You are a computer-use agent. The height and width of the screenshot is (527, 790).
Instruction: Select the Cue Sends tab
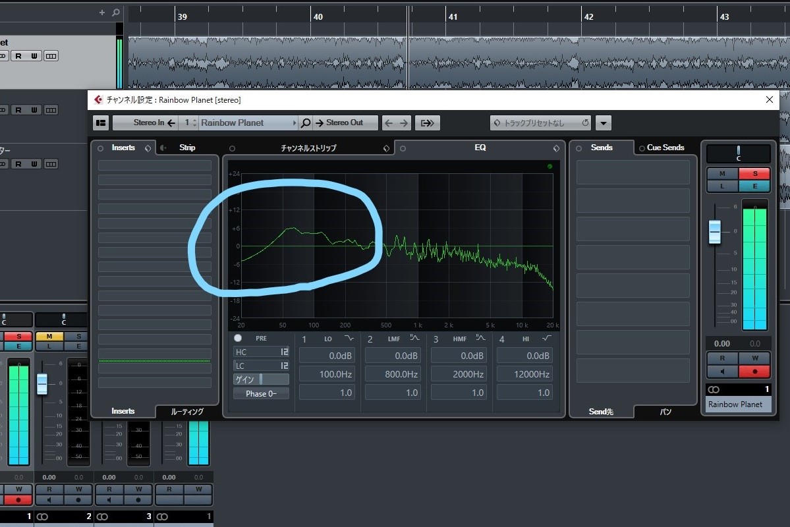(665, 148)
